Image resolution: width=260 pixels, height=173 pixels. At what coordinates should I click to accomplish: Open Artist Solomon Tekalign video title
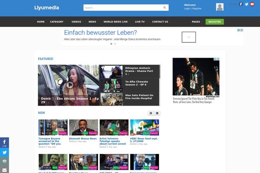pos(113,141)
